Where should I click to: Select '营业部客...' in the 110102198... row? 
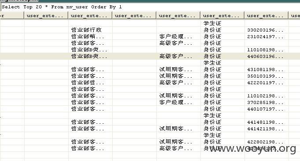87,96
